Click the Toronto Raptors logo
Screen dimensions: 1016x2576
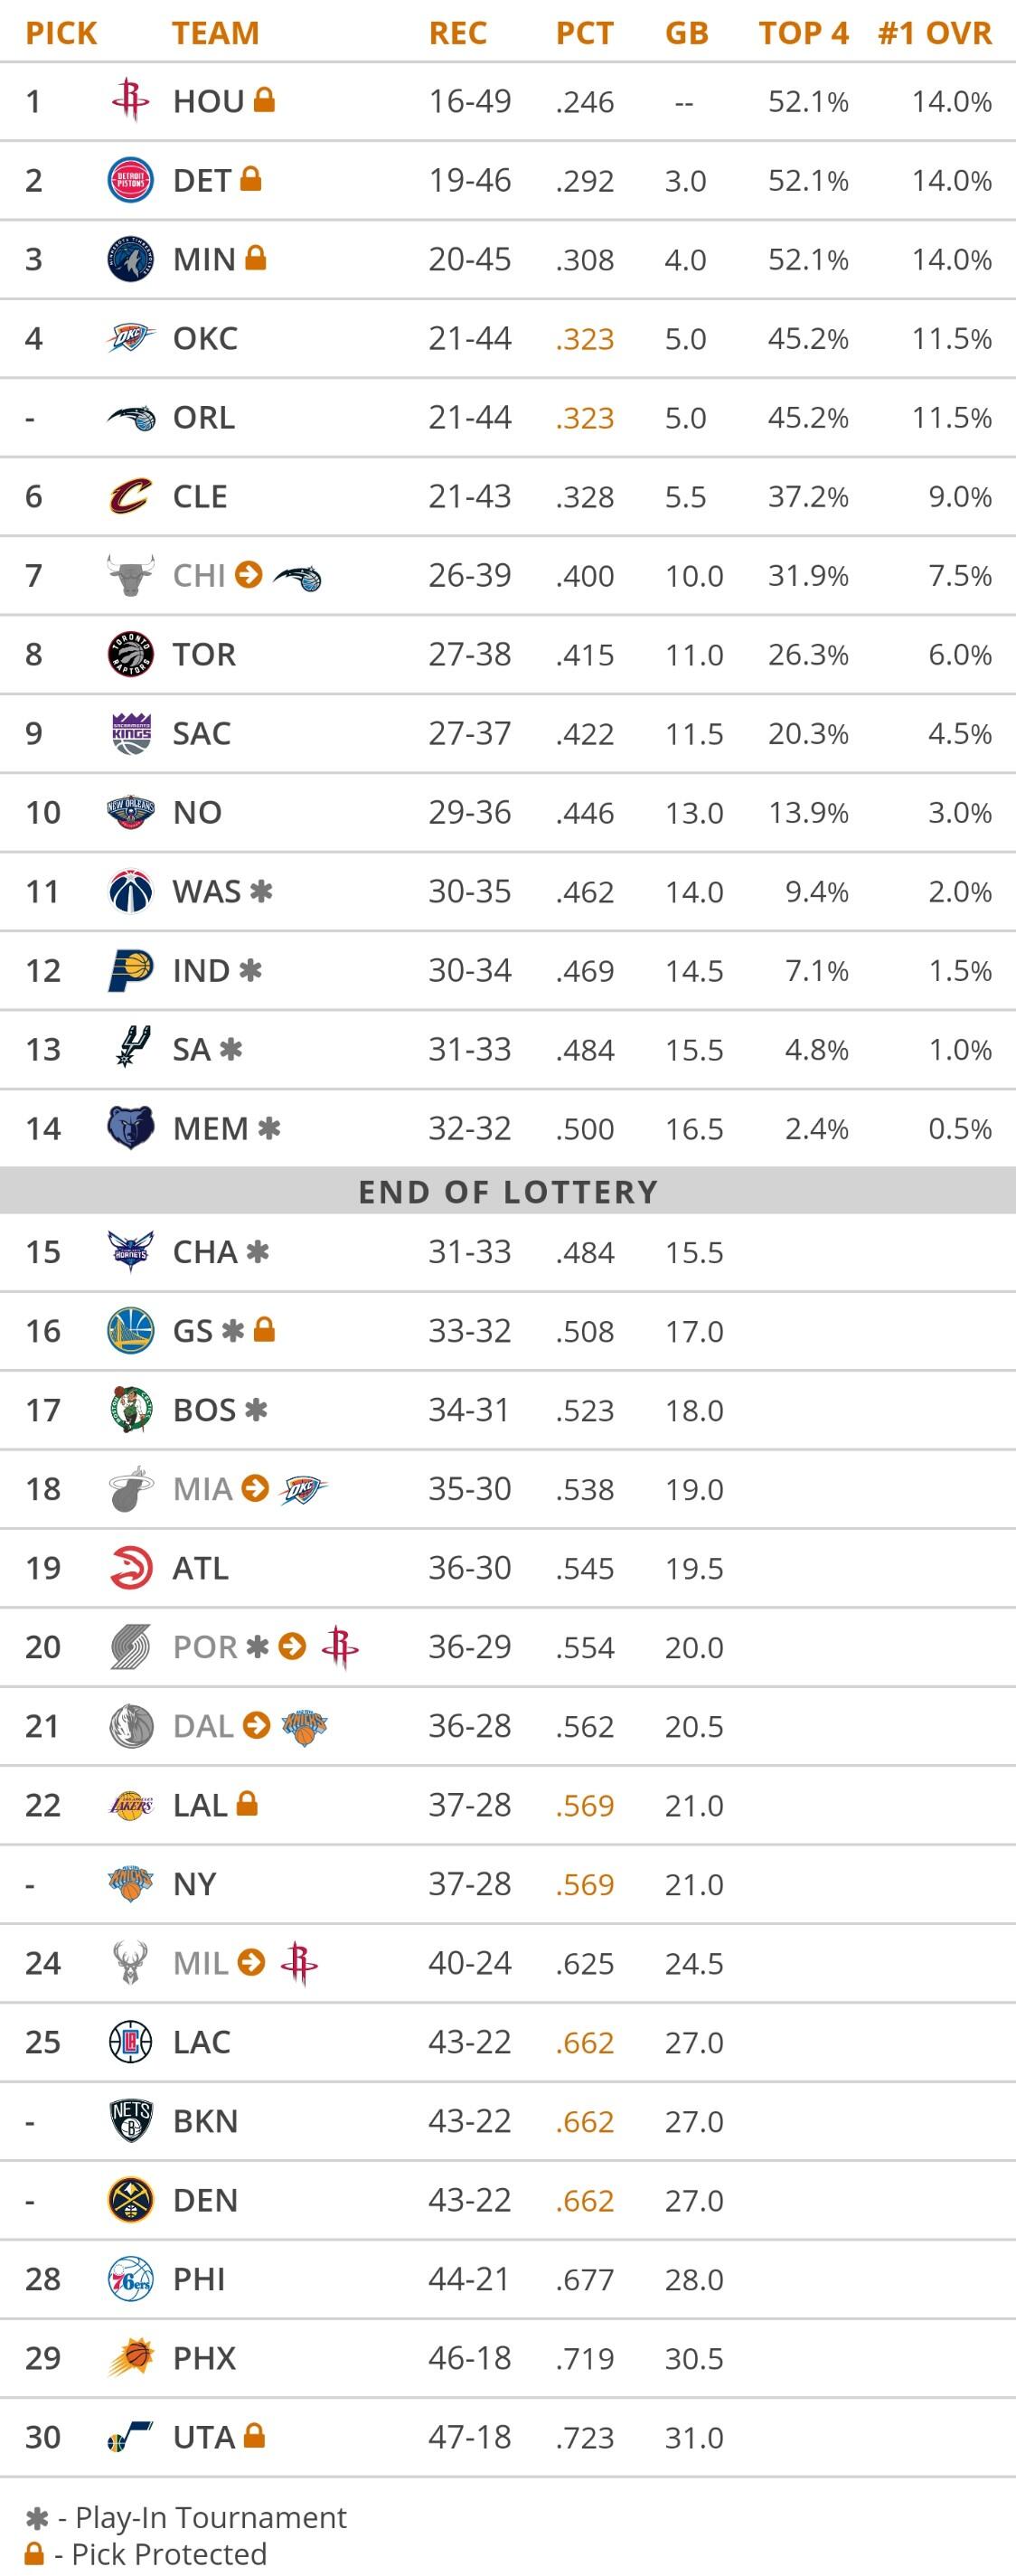130,654
